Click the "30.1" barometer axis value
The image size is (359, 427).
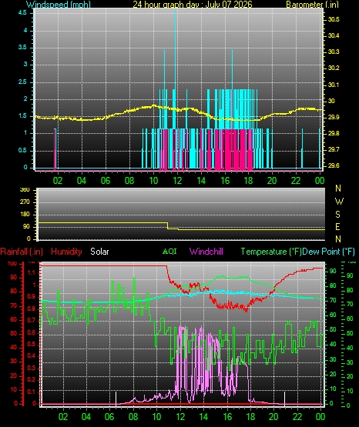[x=334, y=85]
